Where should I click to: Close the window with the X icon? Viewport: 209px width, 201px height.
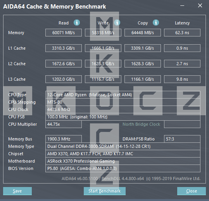[200, 5]
